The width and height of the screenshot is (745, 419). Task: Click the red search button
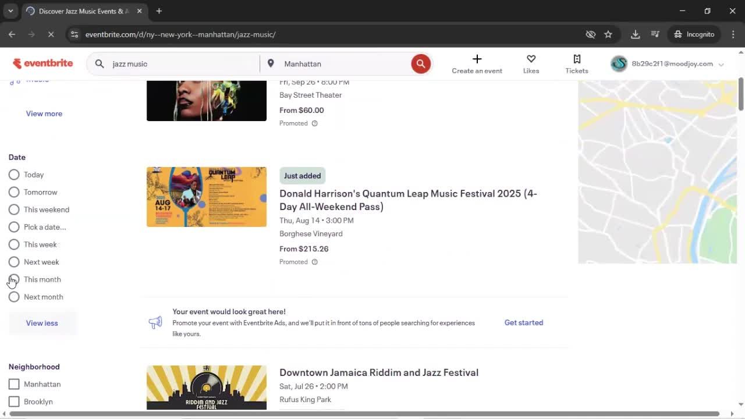421,64
